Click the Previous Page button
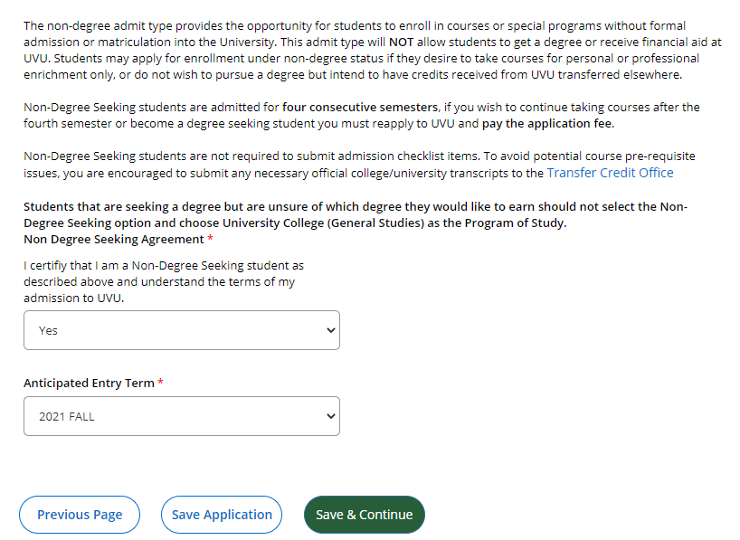The width and height of the screenshot is (740, 540). pyautogui.click(x=79, y=514)
